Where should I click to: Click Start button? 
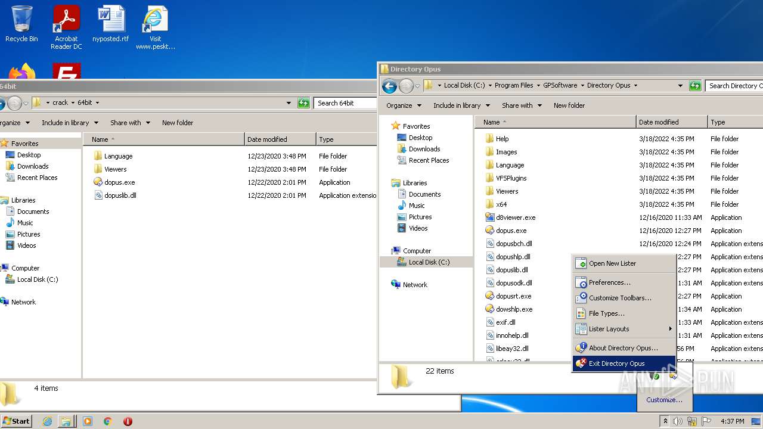coord(16,421)
